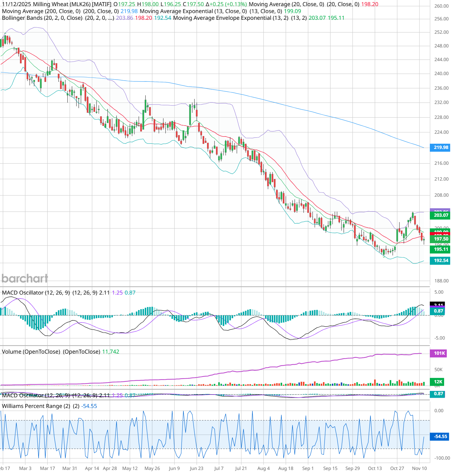Screen dimensions: 452x473
Task: Click the Jun 23 date on the time axis
Action: pyautogui.click(x=196, y=468)
